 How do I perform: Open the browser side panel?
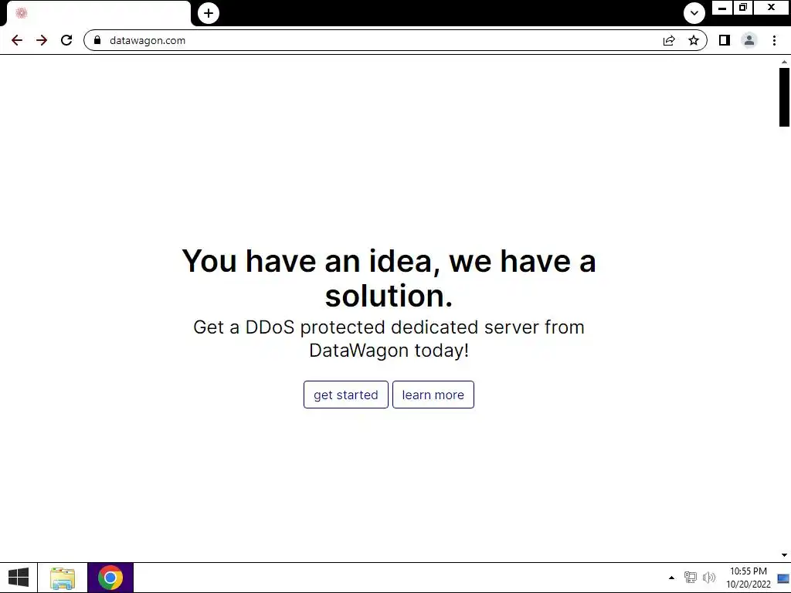point(725,40)
